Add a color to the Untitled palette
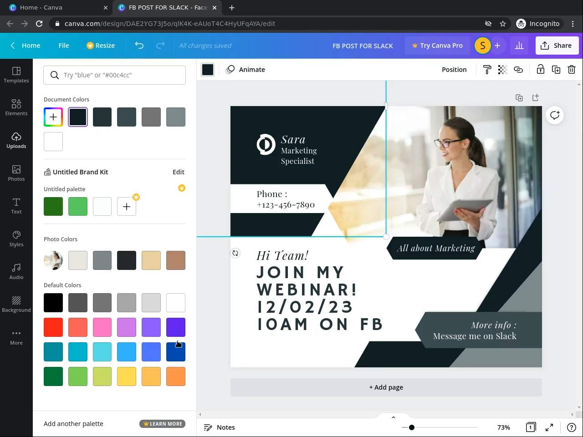583x437 pixels. [127, 207]
